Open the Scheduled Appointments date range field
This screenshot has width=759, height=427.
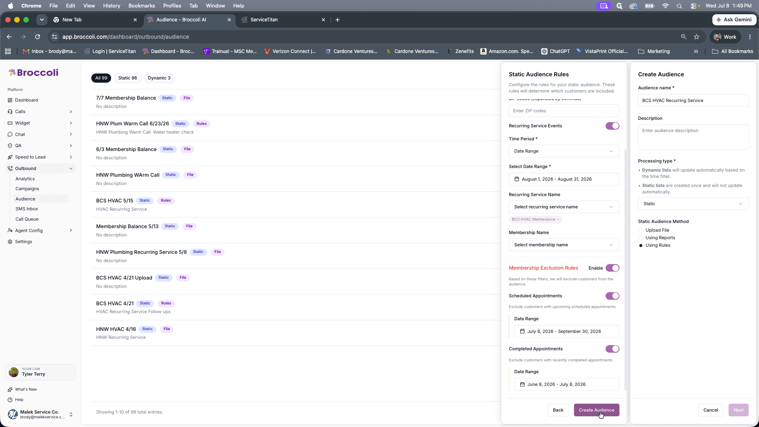566,331
